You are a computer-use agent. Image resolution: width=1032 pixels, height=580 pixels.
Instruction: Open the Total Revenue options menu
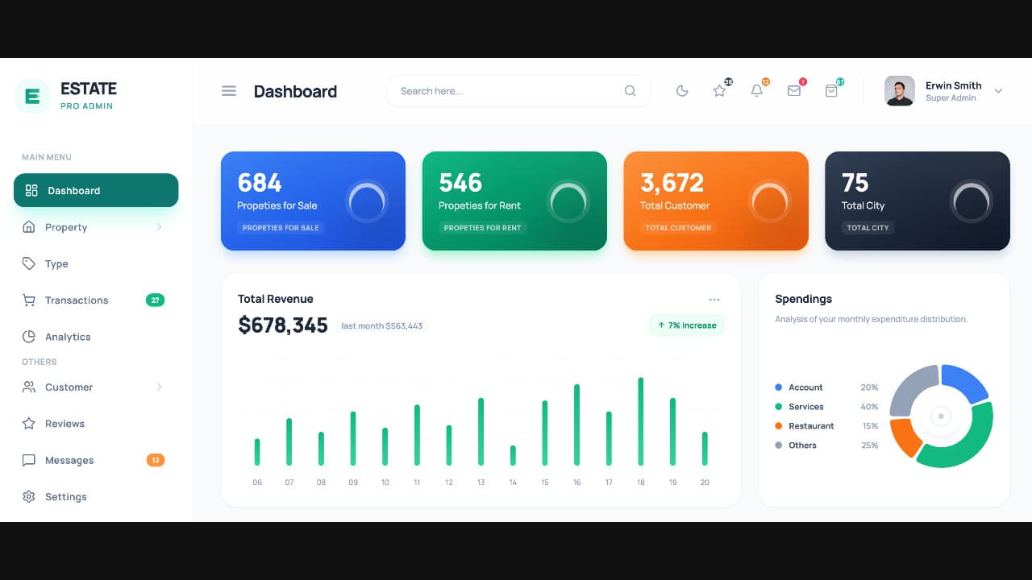click(x=714, y=298)
